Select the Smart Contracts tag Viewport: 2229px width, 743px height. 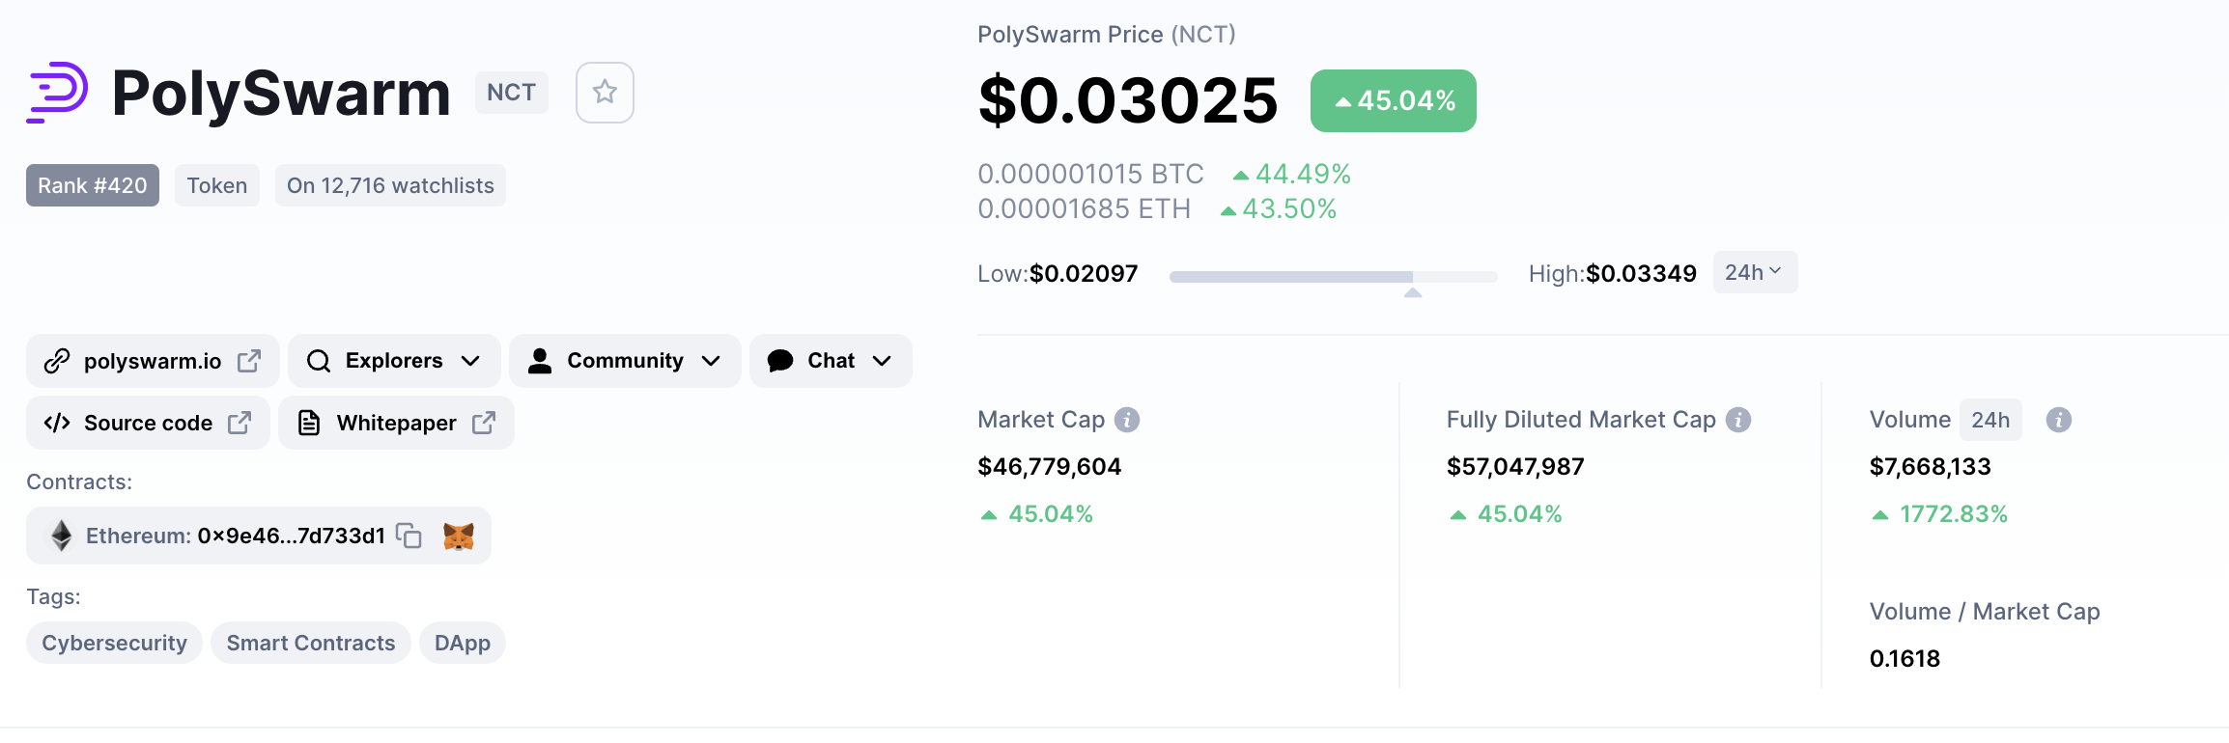click(x=311, y=643)
